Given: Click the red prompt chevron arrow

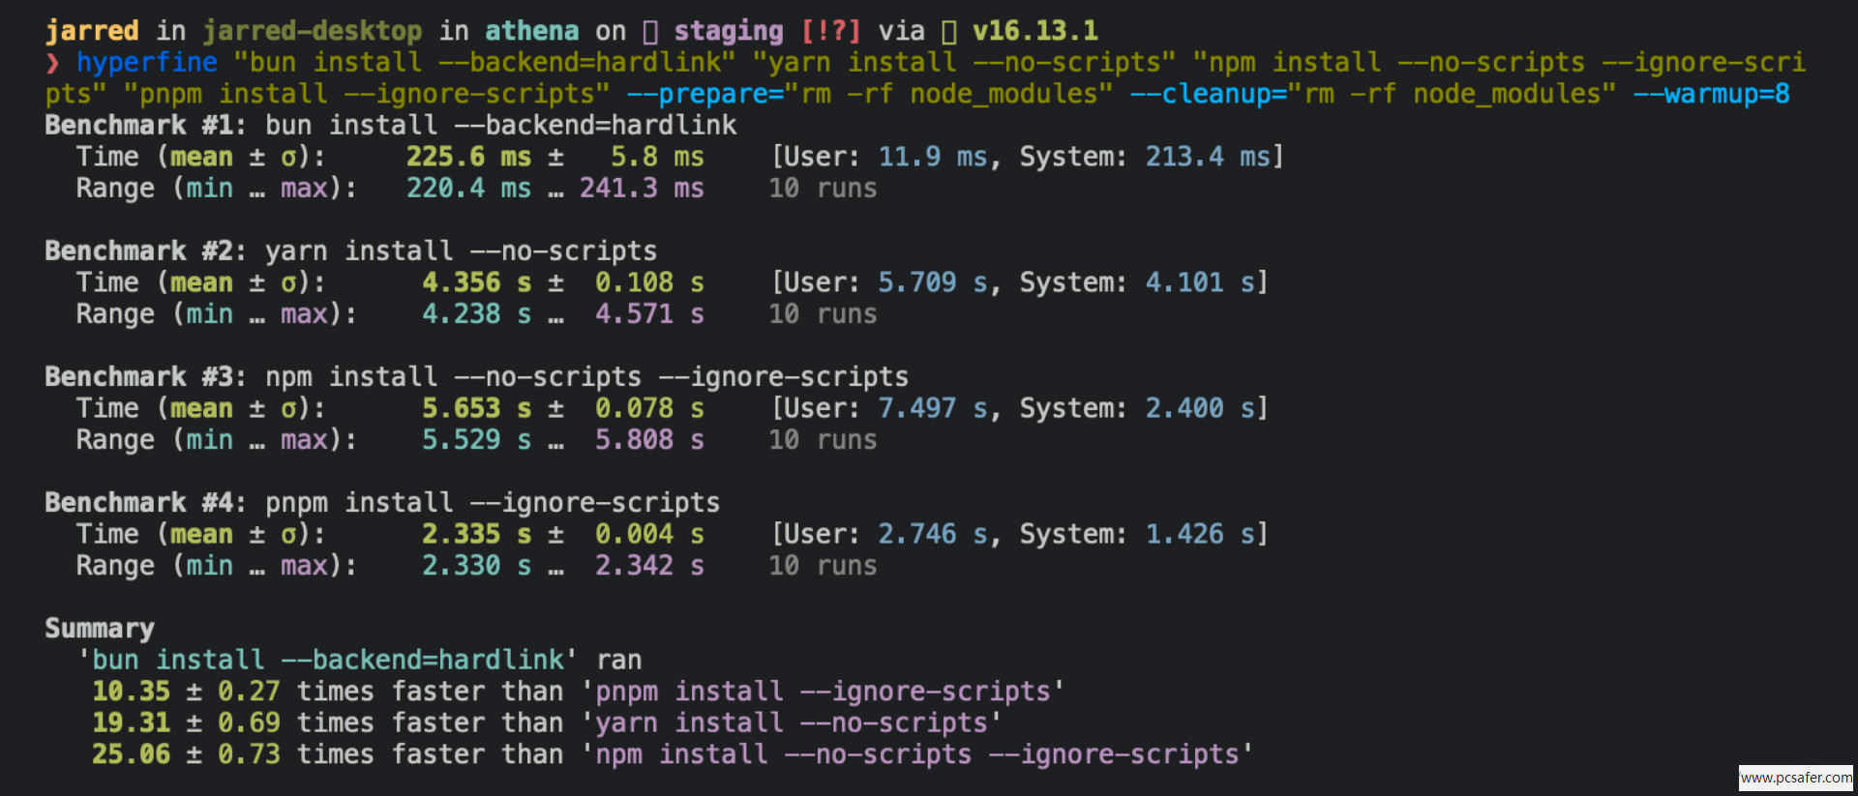Looking at the screenshot, I should pos(52,63).
